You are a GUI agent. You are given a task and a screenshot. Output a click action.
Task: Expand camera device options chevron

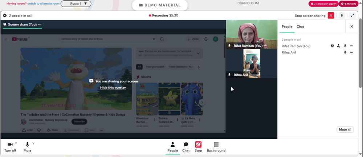[16, 143]
